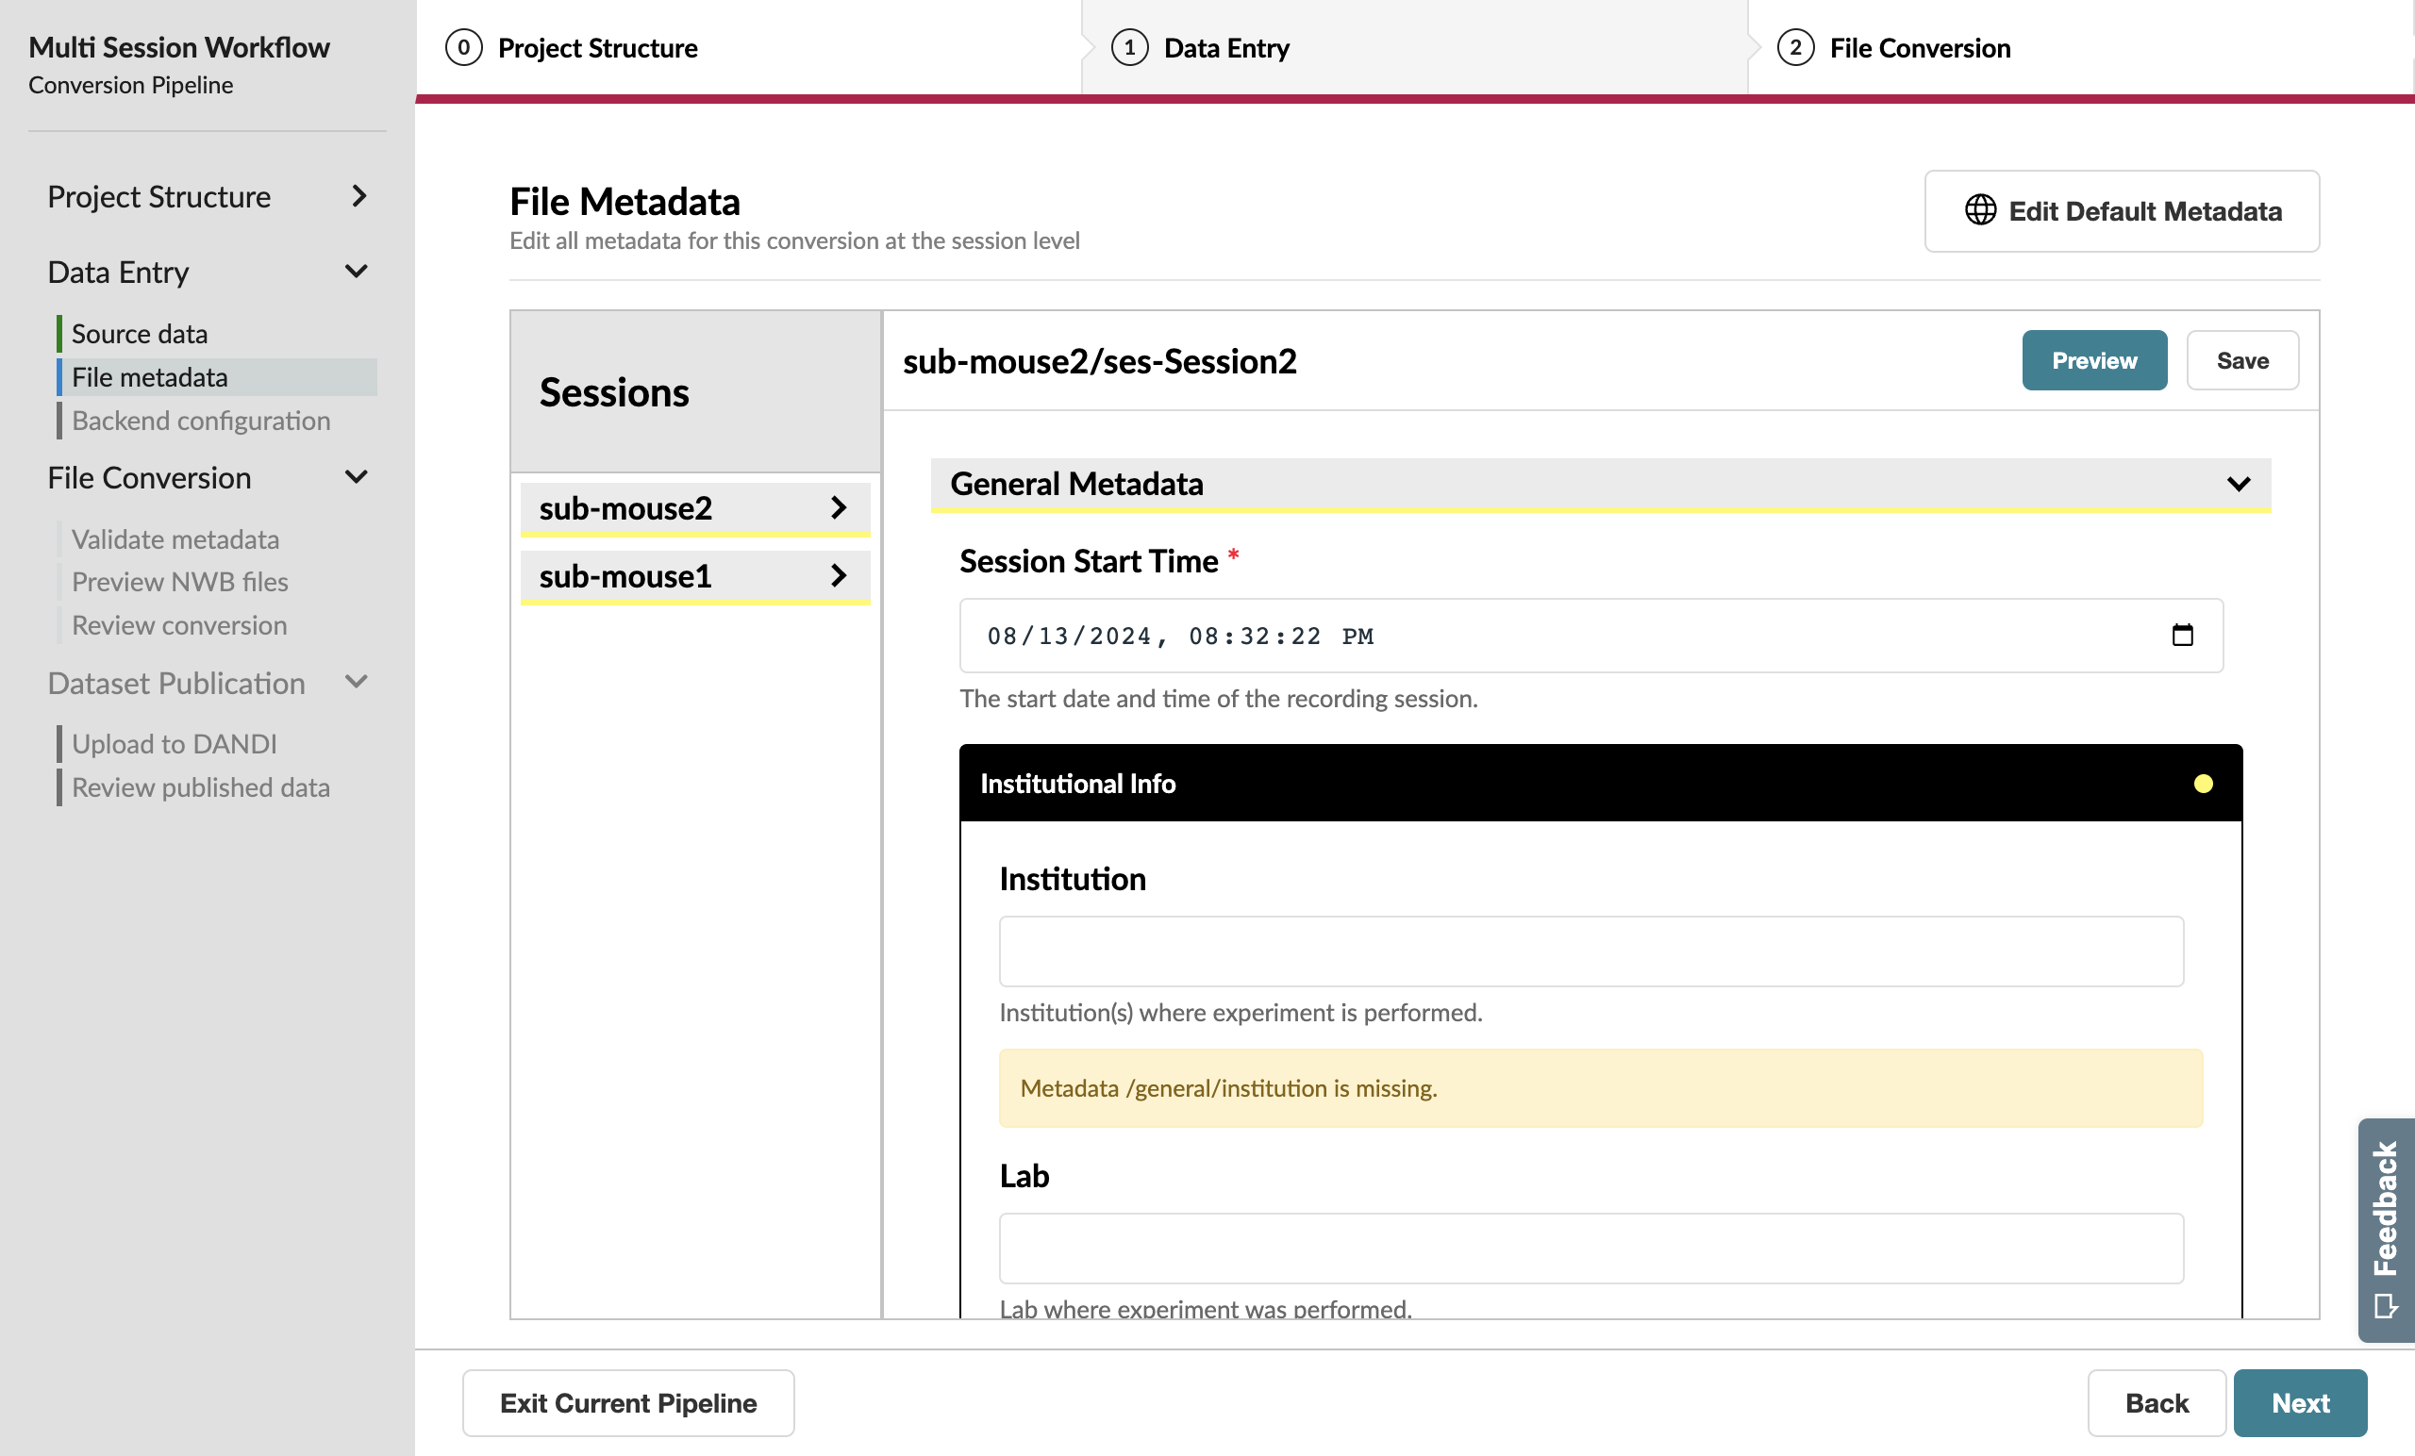Collapse the Data Entry sidebar section
Viewport: 2415px width, 1456px height.
point(357,272)
